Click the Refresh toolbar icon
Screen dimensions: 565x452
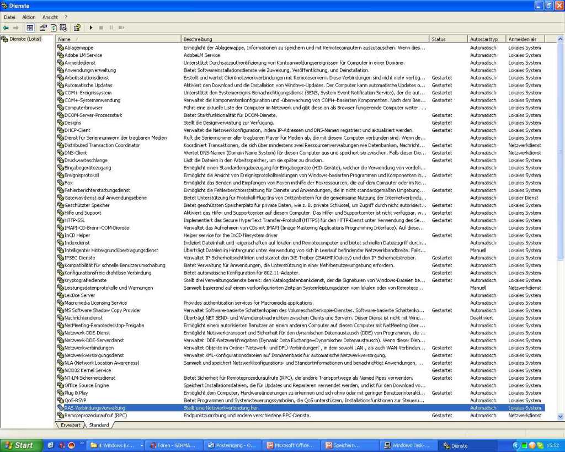54,28
